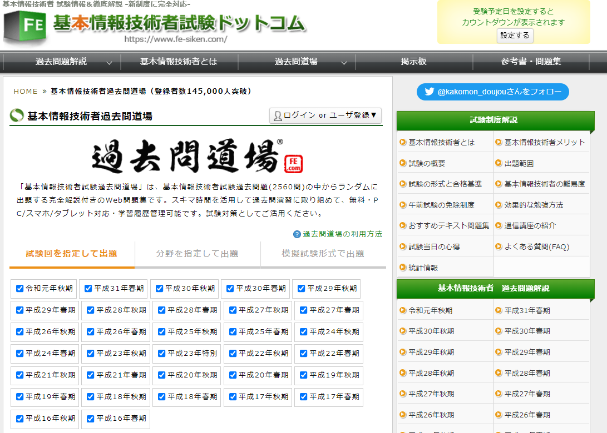Image resolution: width=607 pixels, height=433 pixels.
Task: Expand the 過去問題解説 nav dropdown arrow
Action: coord(109,63)
